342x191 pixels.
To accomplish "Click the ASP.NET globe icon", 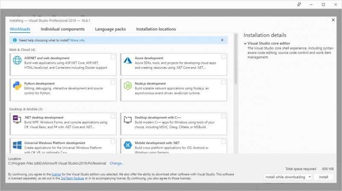I will click(17, 60).
